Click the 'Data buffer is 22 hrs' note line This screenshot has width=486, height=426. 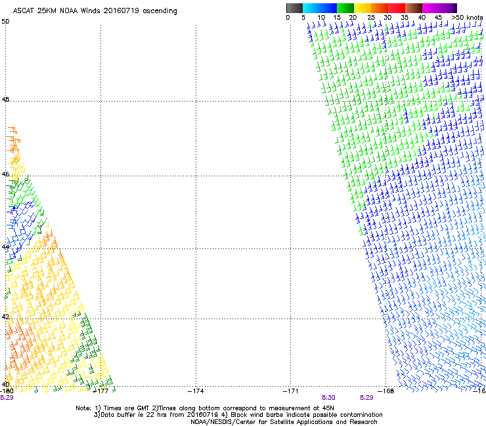coord(238,415)
